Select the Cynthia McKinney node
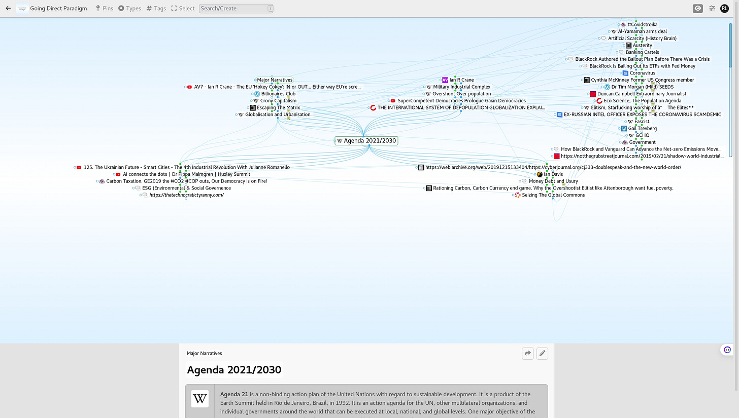This screenshot has height=418, width=739. pyautogui.click(x=639, y=80)
